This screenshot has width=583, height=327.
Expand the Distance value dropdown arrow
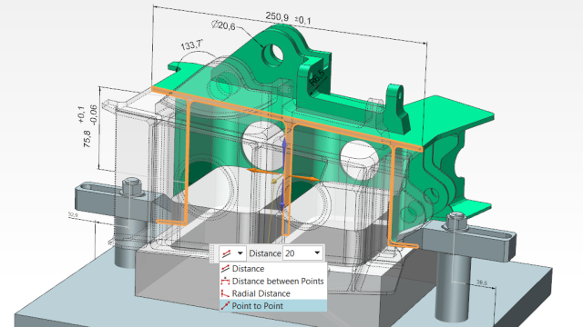pyautogui.click(x=317, y=253)
